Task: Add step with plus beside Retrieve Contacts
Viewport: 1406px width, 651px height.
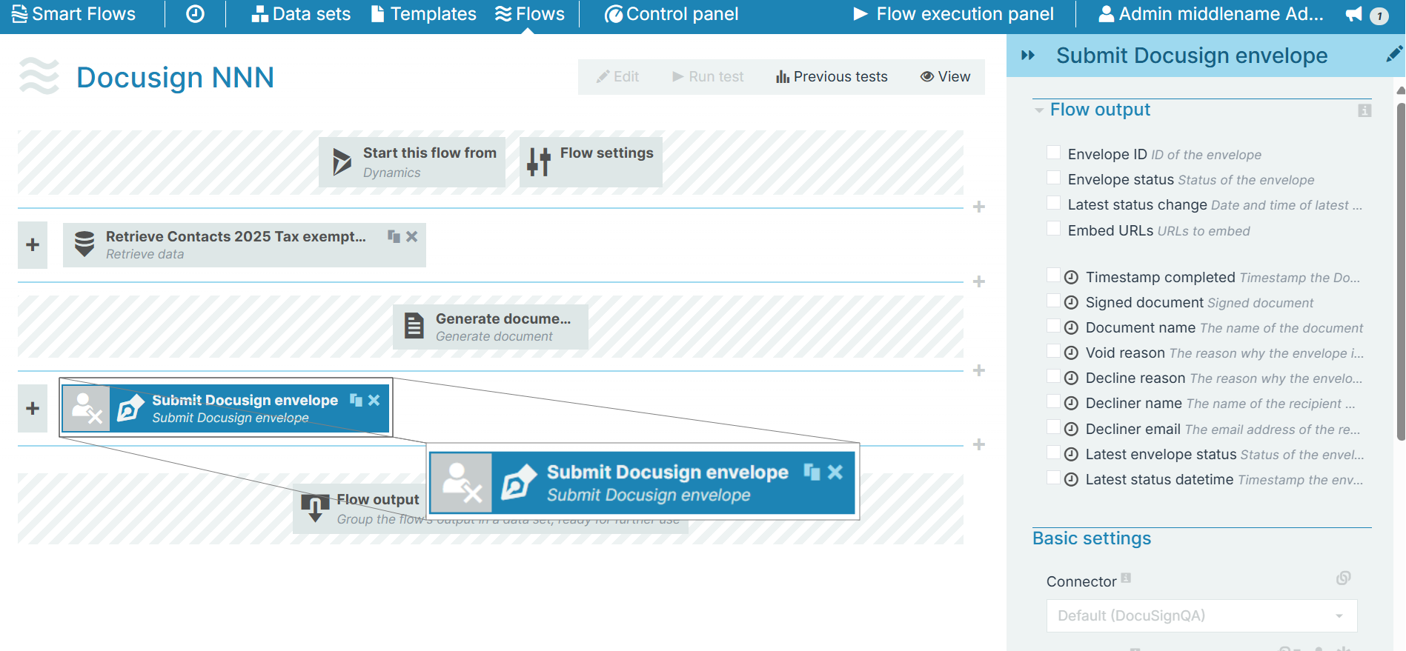Action: pos(33,244)
